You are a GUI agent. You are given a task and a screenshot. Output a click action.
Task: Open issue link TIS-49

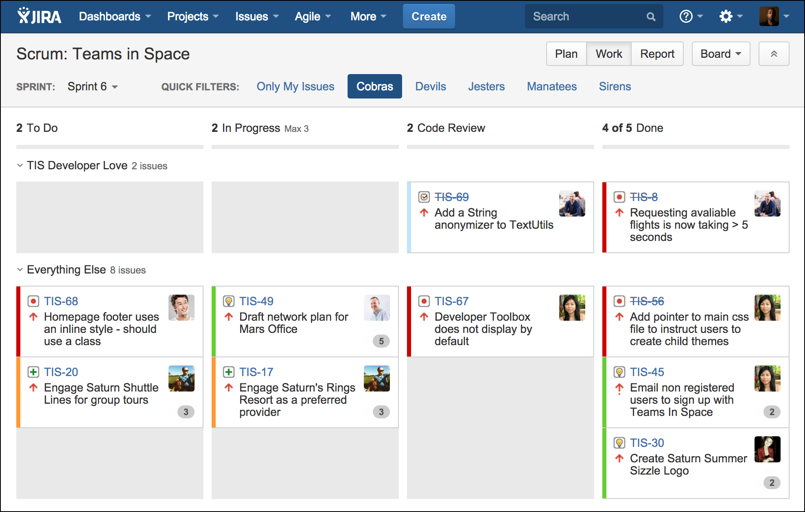(256, 301)
